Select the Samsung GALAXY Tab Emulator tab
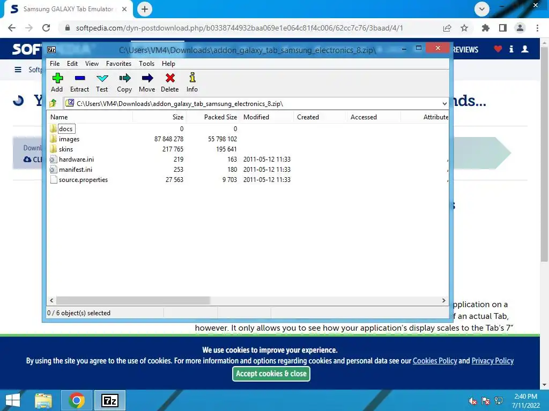The height and width of the screenshot is (411, 549). point(68,9)
